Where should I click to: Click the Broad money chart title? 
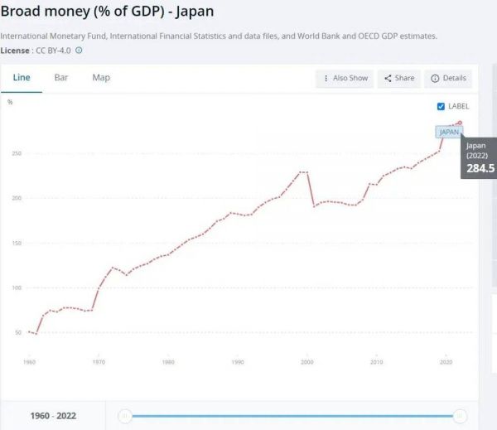(x=107, y=13)
